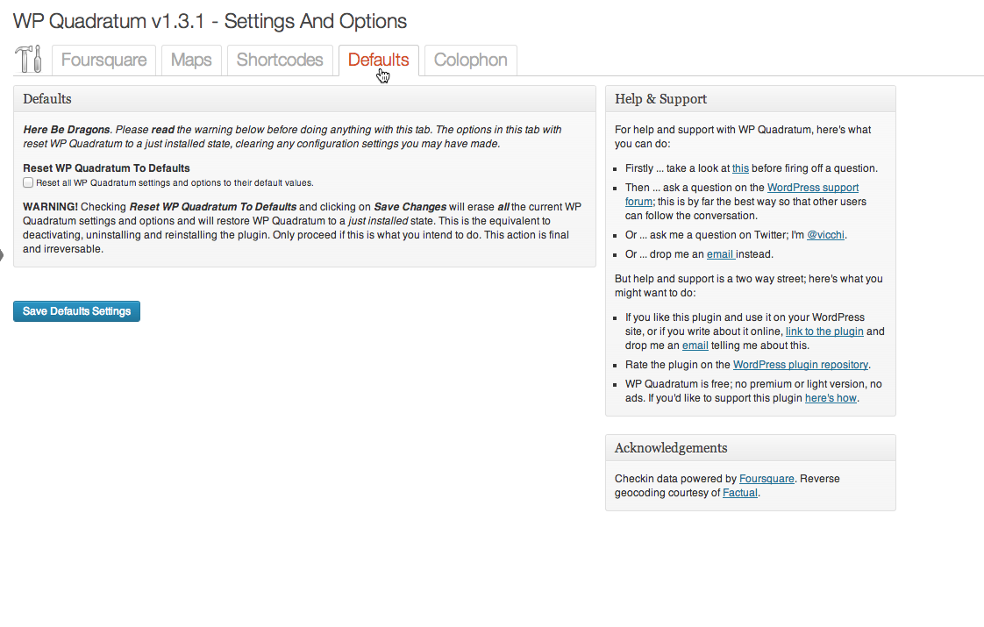
Task: Open the Maps tab
Action: (x=191, y=61)
